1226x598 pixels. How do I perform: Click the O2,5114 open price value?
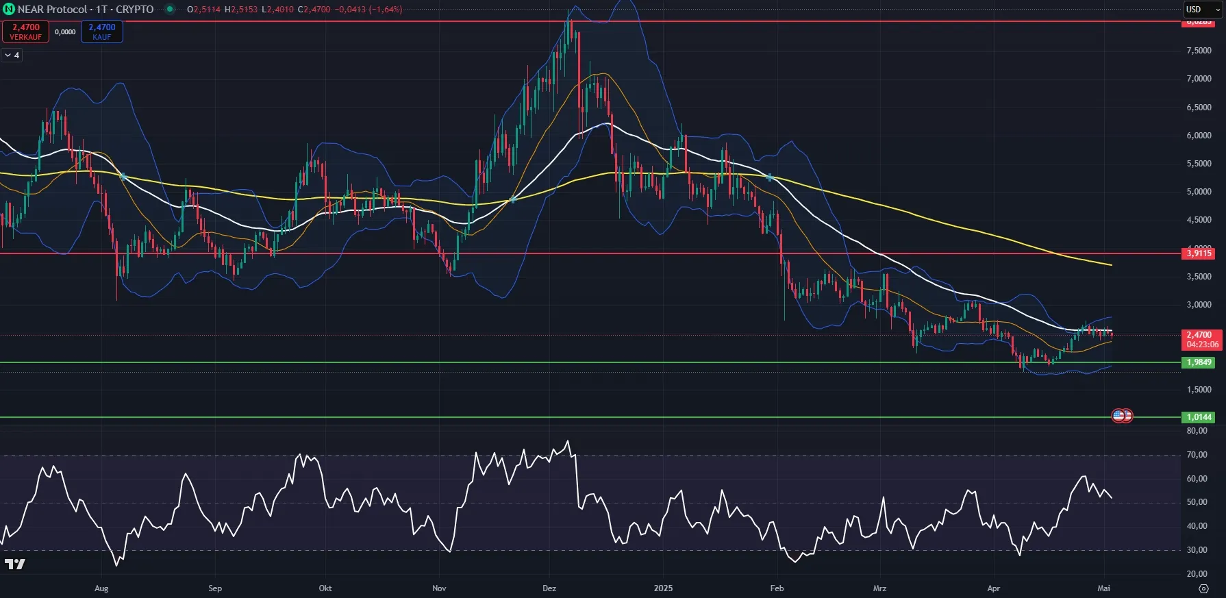click(203, 10)
